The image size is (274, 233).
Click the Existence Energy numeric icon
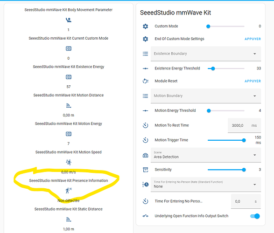pos(69,77)
